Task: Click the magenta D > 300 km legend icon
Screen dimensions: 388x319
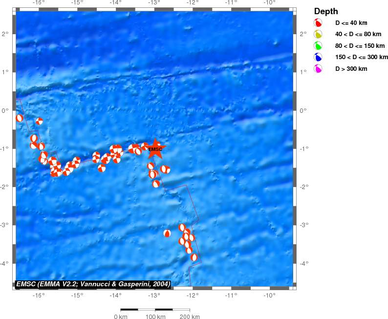Action: tap(318, 69)
